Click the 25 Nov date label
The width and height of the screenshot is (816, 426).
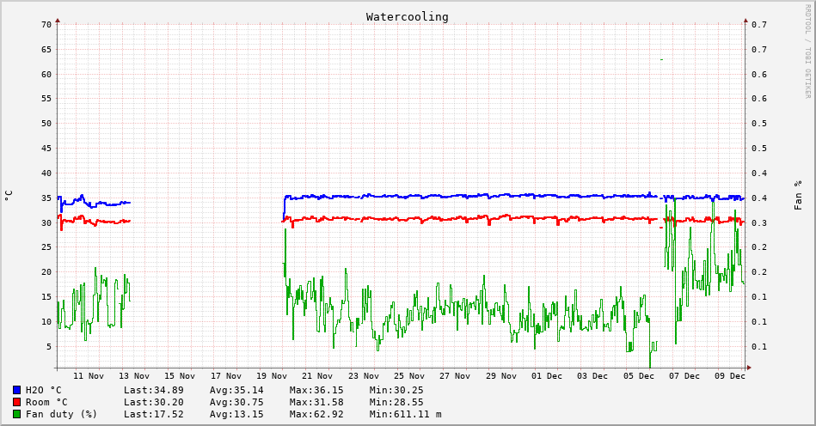click(409, 375)
